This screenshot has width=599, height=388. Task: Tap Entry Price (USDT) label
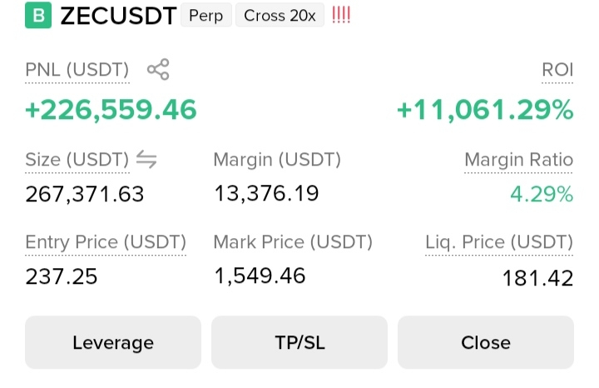coord(106,242)
